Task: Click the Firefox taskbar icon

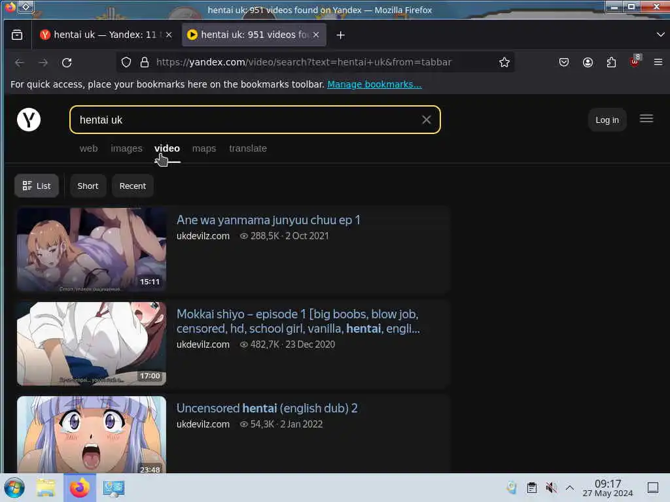Action: pos(80,488)
